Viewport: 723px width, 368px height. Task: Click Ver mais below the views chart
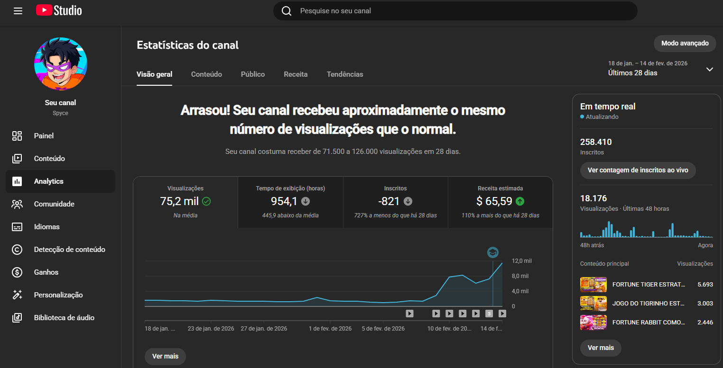[165, 356]
